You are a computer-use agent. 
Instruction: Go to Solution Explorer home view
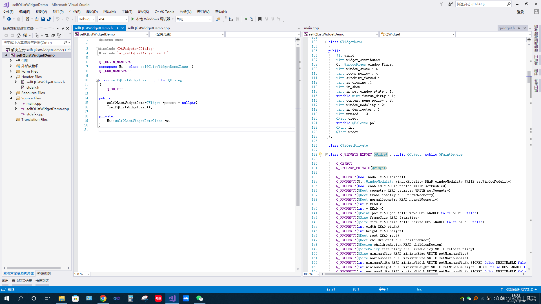tap(19, 35)
